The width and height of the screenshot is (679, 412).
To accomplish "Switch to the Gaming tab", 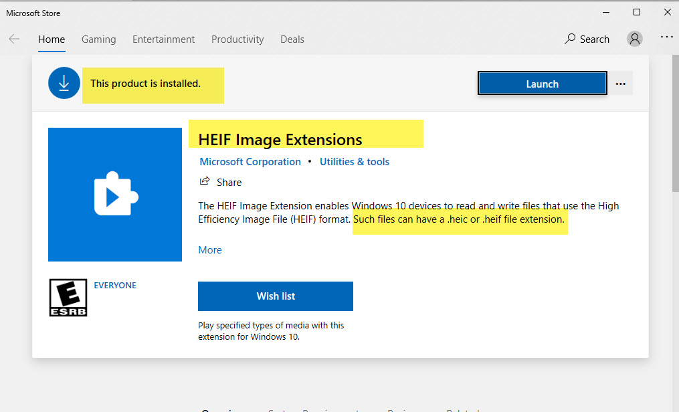I will (x=98, y=39).
